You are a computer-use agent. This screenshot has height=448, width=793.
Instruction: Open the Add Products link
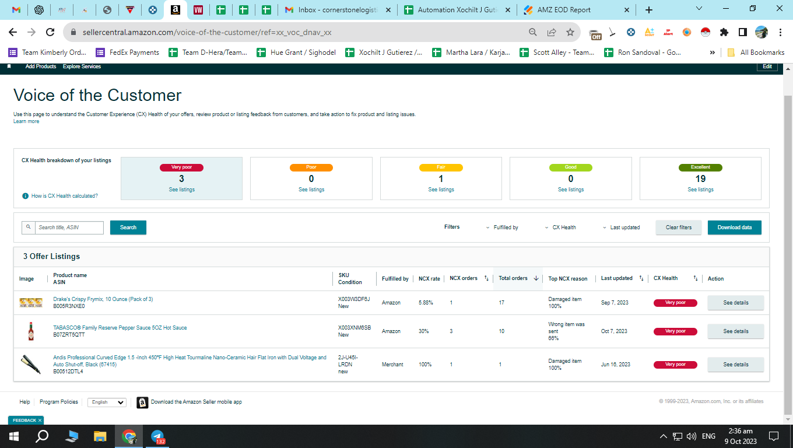click(41, 66)
